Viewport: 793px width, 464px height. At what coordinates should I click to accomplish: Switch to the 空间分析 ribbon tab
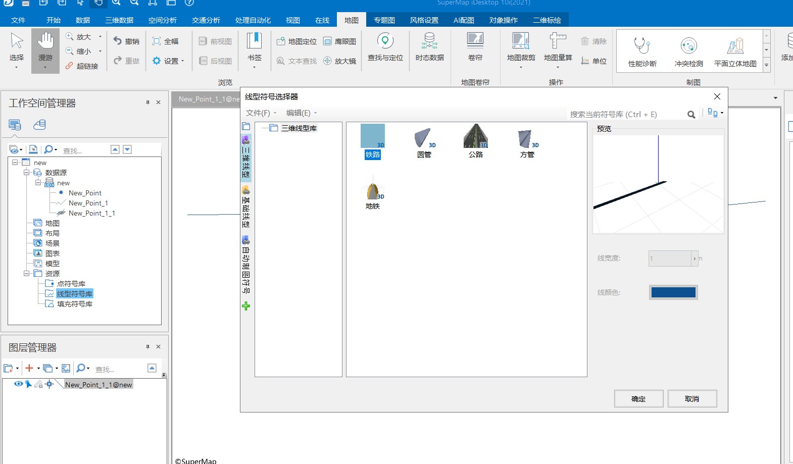(x=163, y=20)
